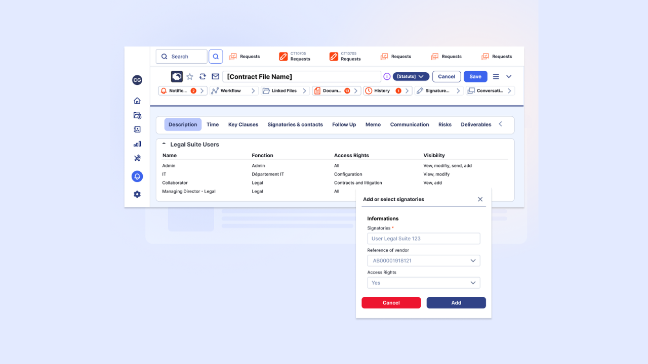Open the second CT10705 Requests shortcut

(x=345, y=56)
